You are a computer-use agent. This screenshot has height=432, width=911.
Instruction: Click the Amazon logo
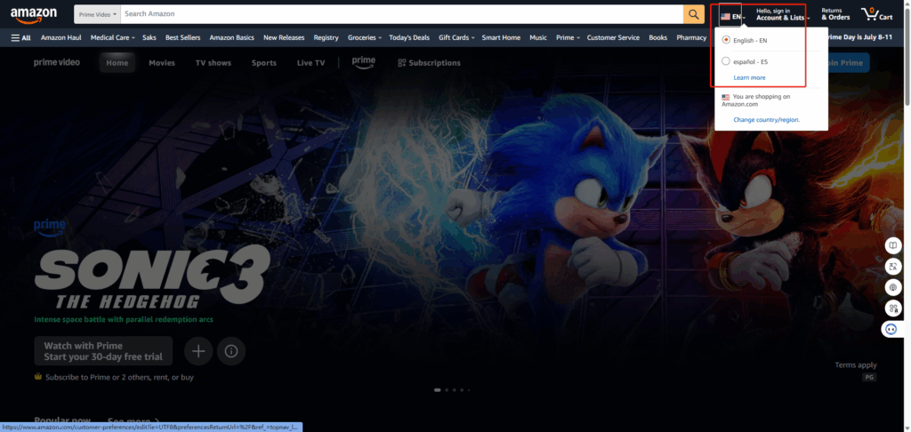34,15
